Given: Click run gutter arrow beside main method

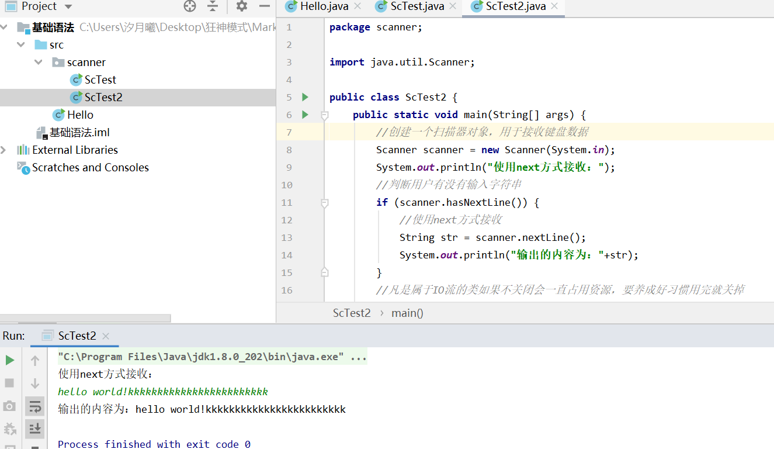Looking at the screenshot, I should coord(305,115).
